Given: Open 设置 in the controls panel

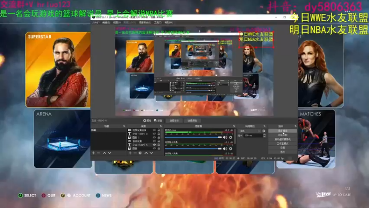Looking at the screenshot, I should click(282, 147).
